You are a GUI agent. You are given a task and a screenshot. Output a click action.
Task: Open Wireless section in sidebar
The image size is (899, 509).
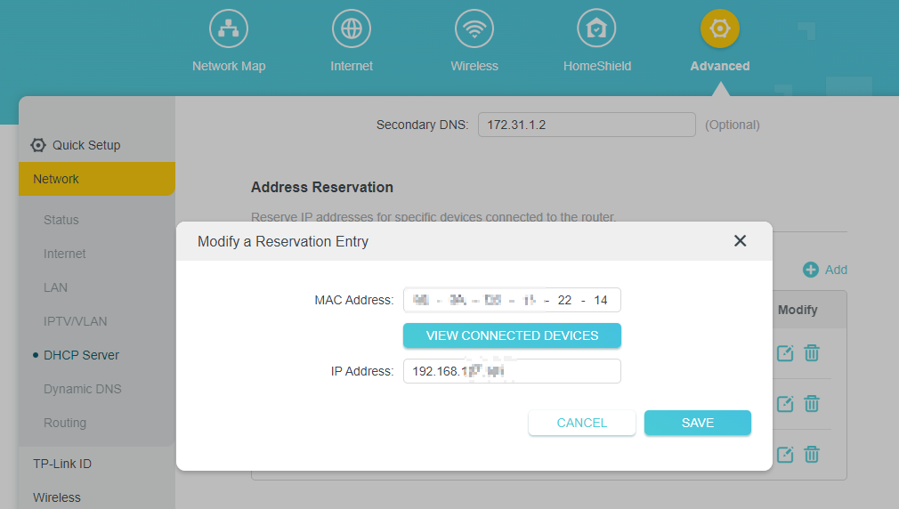pos(57,497)
